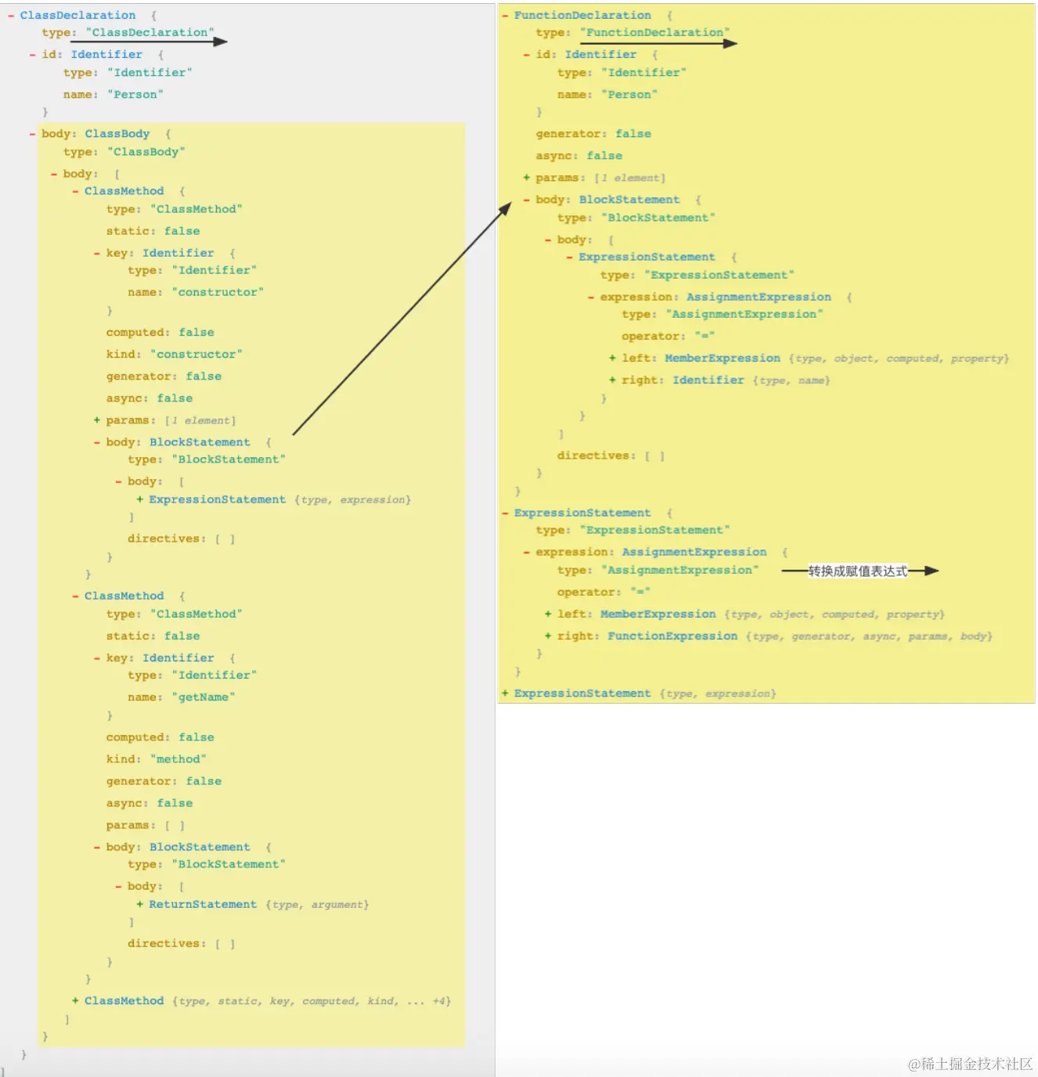Expand the right: Identifier {type, name} node
The width and height of the screenshot is (1038, 1077).
pyautogui.click(x=612, y=380)
